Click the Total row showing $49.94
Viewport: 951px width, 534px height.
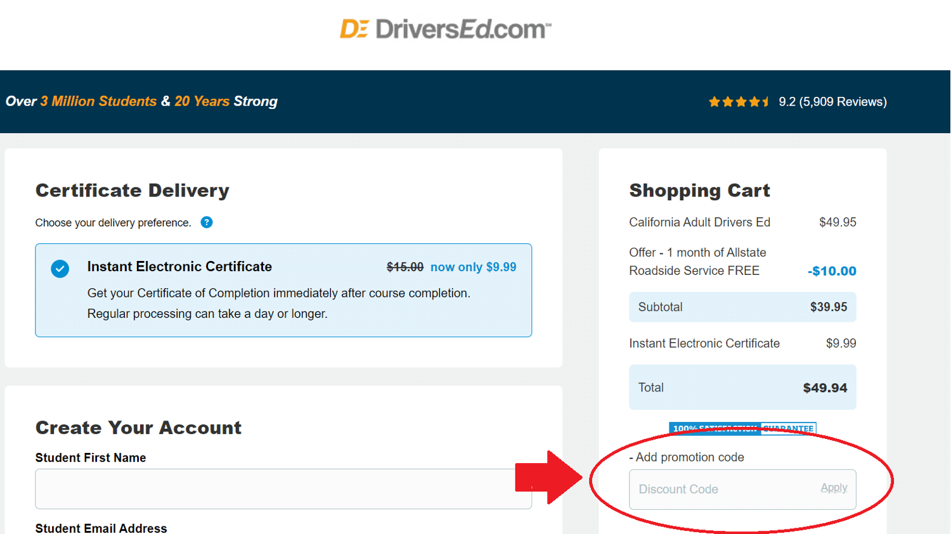(x=742, y=387)
